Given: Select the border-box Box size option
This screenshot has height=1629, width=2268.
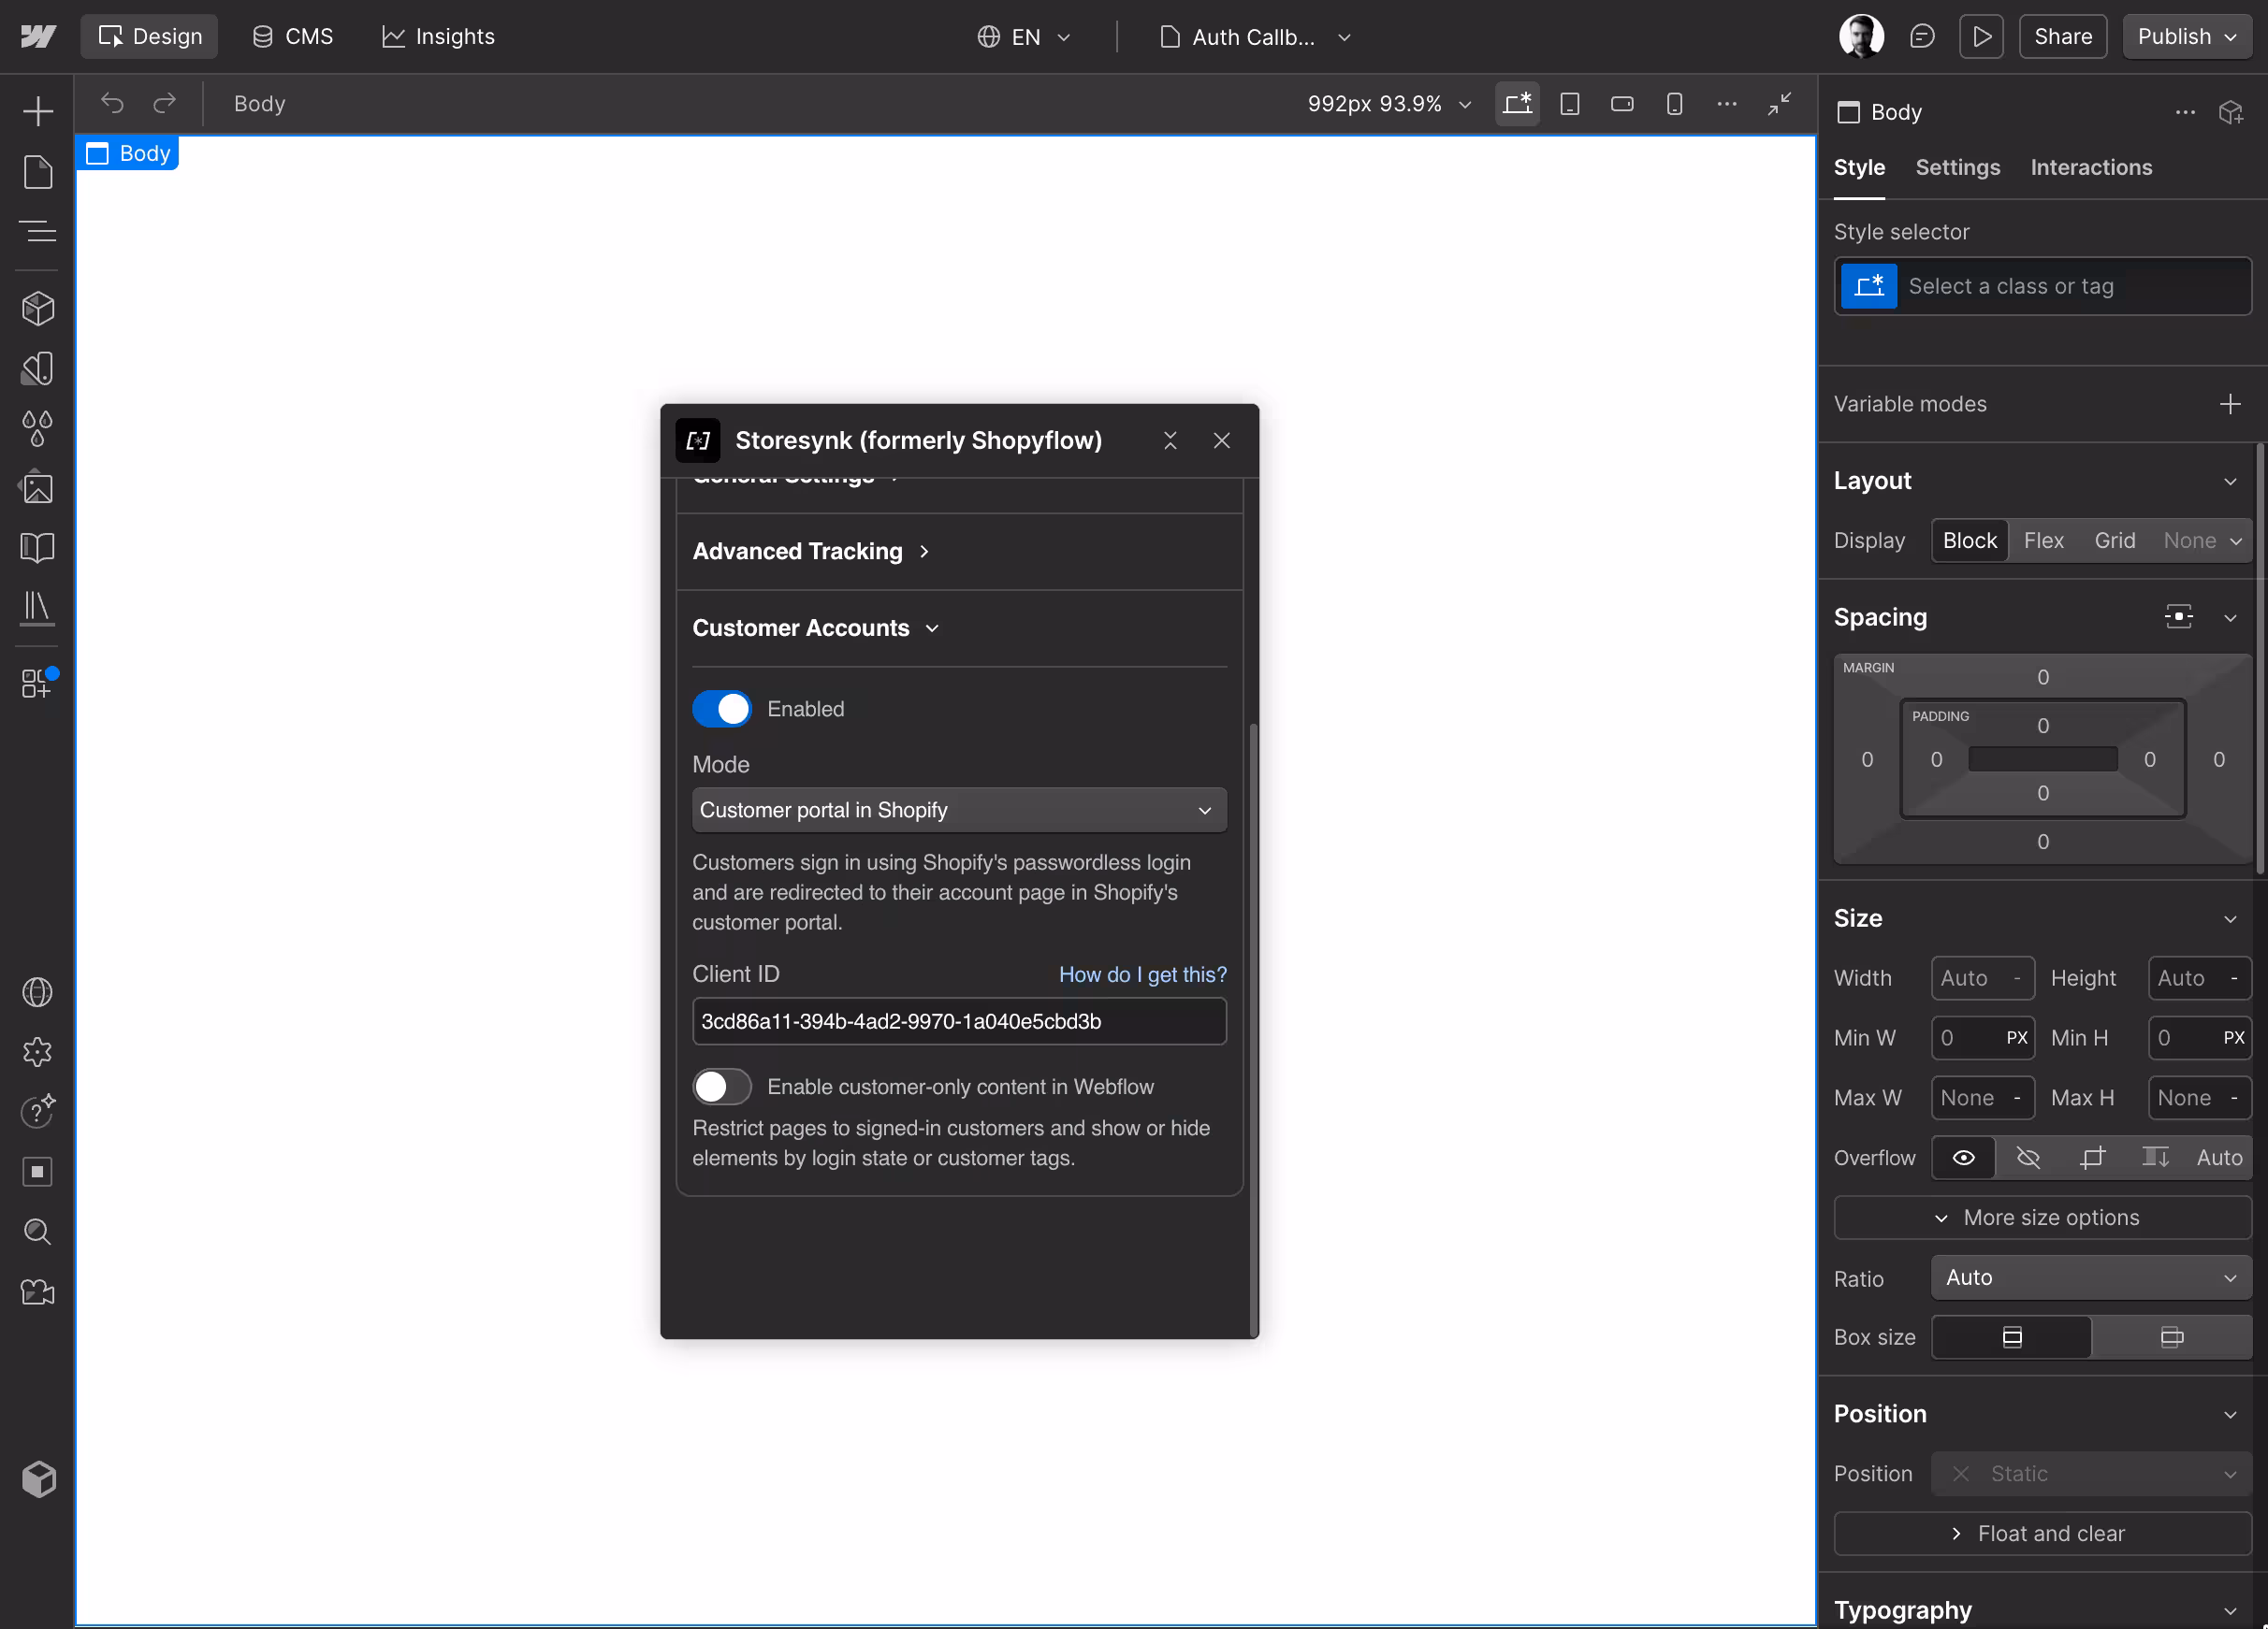Looking at the screenshot, I should pyautogui.click(x=2011, y=1337).
